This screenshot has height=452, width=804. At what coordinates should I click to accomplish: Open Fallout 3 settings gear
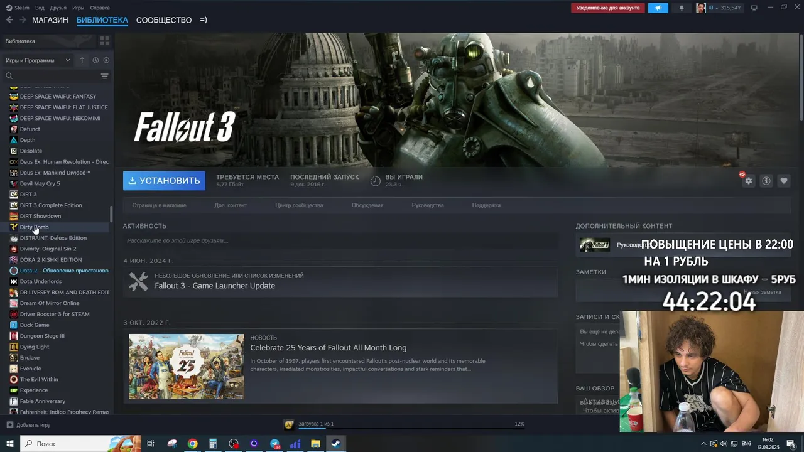748,181
